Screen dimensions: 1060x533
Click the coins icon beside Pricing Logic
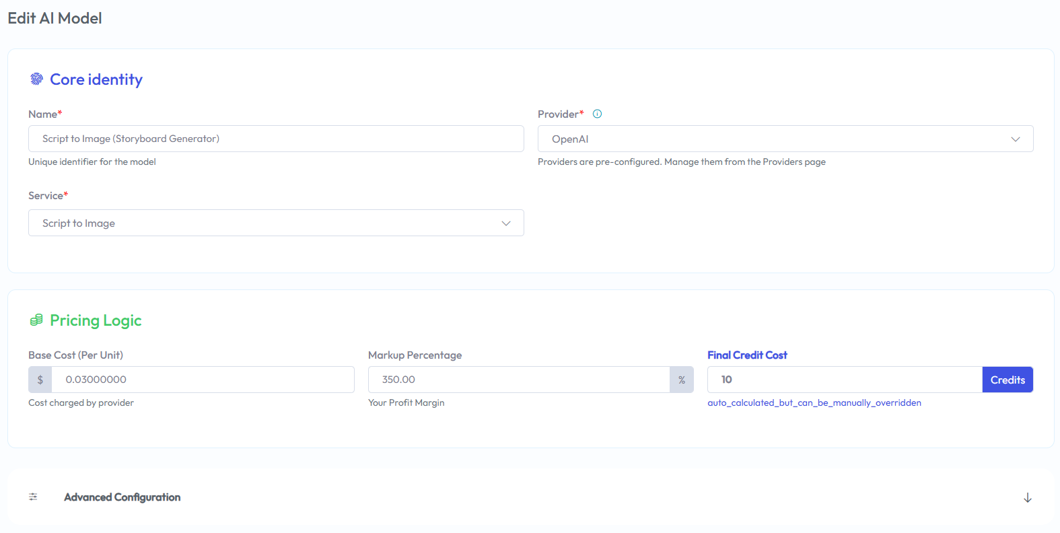click(36, 320)
